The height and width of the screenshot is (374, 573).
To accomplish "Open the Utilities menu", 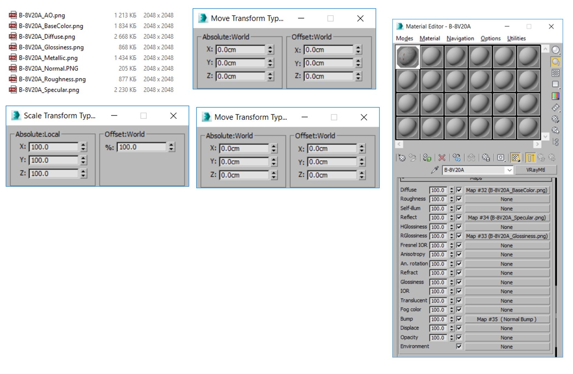I will click(x=516, y=38).
